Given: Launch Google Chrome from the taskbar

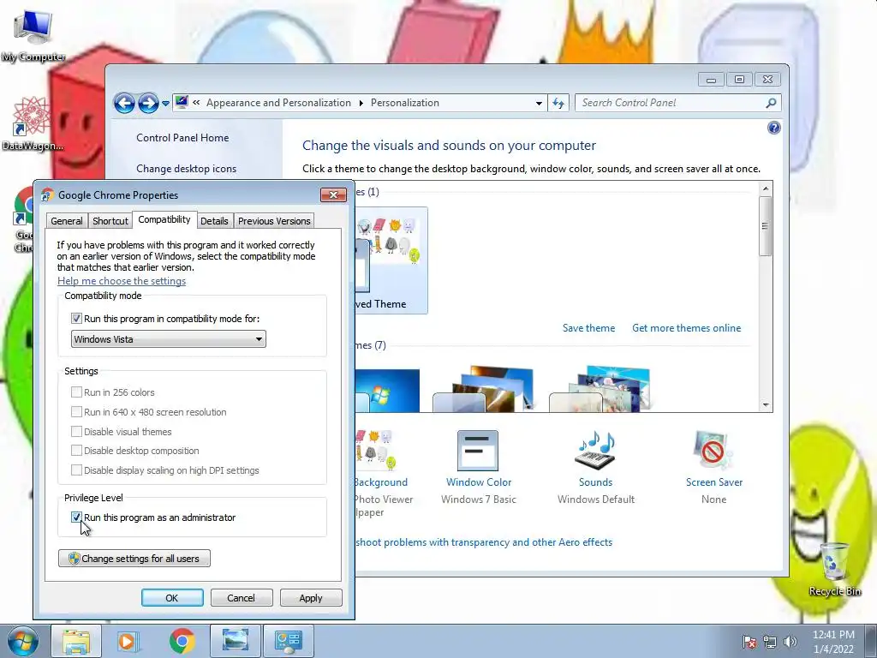Looking at the screenshot, I should click(182, 641).
